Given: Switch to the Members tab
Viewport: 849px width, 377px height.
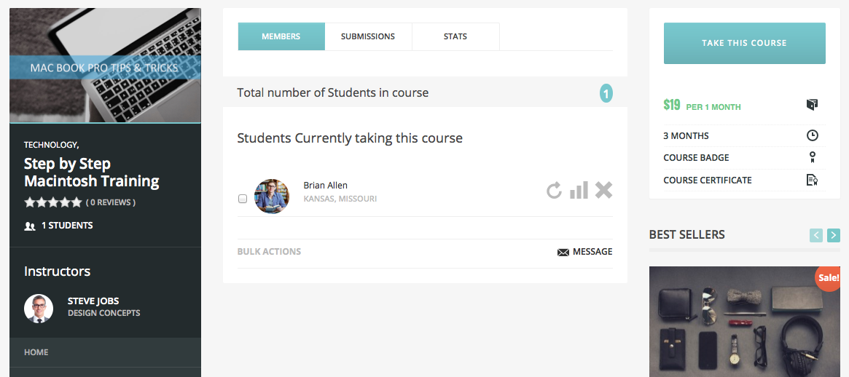Looking at the screenshot, I should point(281,37).
